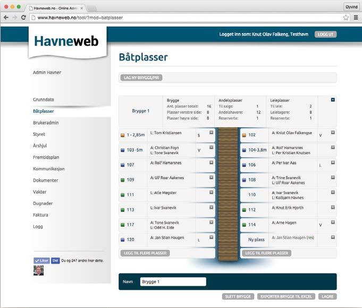This screenshot has height=308, width=362.
Task: Click blue status square of berth 106
Action: point(244,165)
